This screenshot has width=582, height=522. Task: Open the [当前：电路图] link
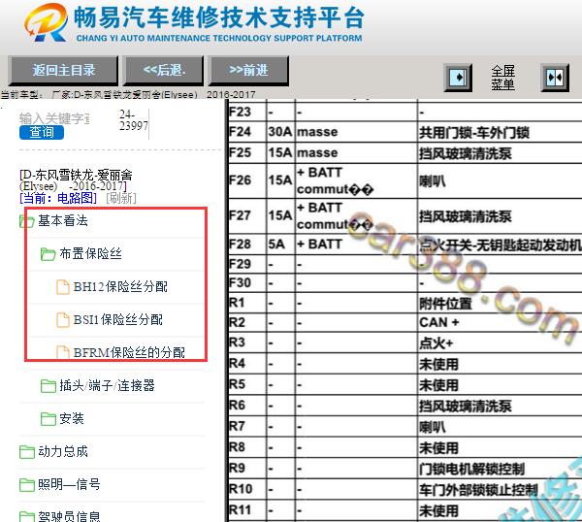58,198
